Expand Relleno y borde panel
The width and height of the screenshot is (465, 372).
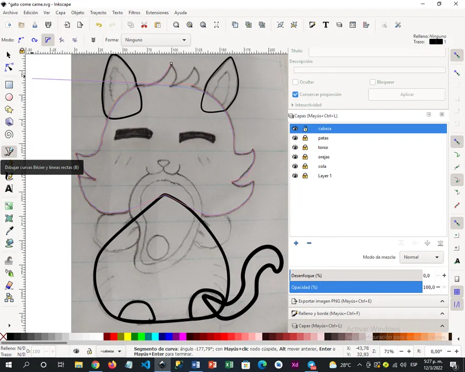368,313
